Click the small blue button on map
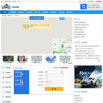 click(x=62, y=19)
